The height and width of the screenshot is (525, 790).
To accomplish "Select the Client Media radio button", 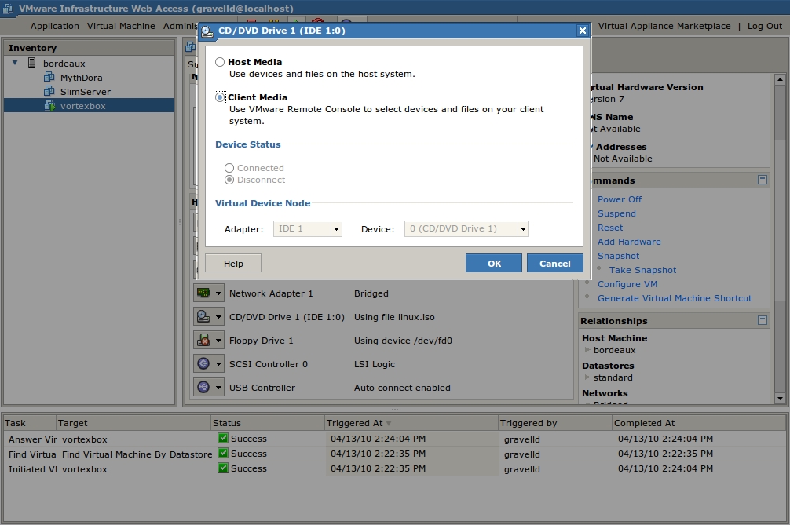I will coord(220,97).
